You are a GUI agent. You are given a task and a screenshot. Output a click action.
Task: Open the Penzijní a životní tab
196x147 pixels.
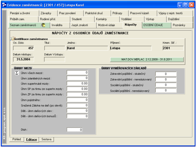[23, 13]
